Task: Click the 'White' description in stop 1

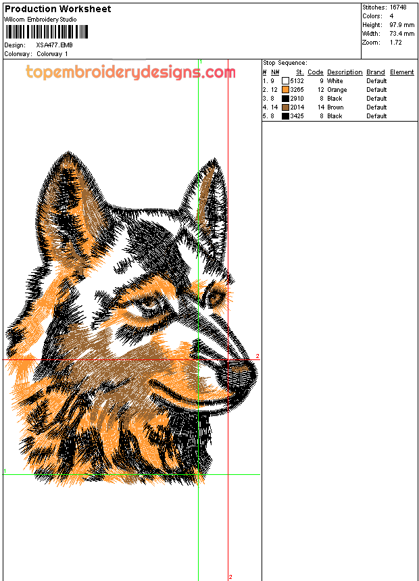Action: click(335, 81)
